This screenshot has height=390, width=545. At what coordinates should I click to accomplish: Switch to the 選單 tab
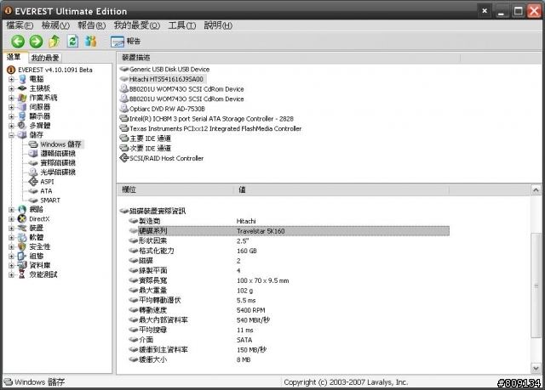tap(14, 57)
